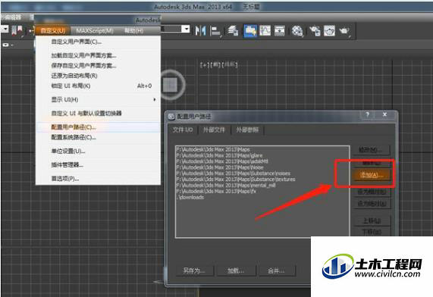Click the 配置用户路径 dialog title icon

click(171, 117)
